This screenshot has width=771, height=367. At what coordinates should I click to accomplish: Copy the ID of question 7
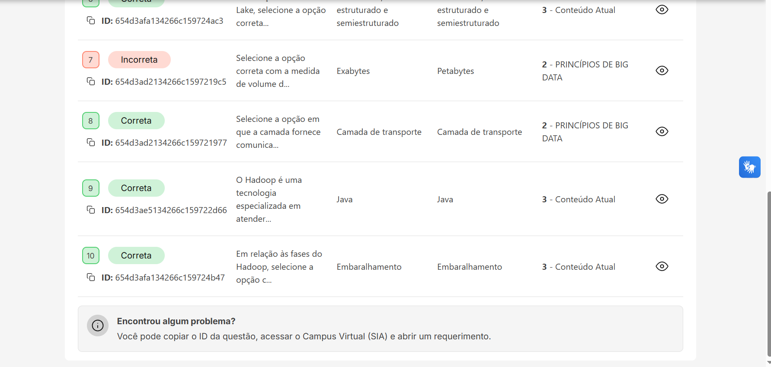[91, 81]
